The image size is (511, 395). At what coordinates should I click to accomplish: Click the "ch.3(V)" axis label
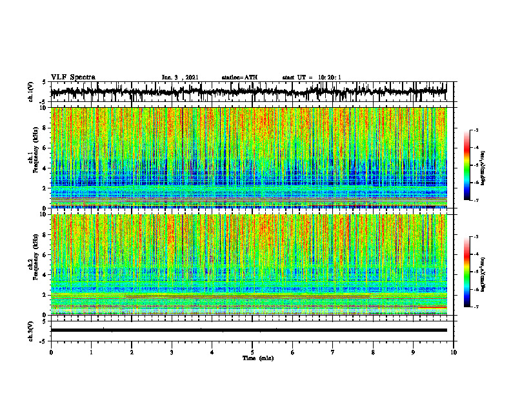31,331
